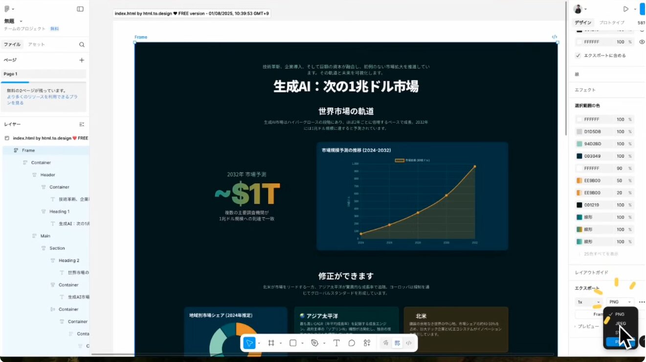Select the Text tool
The width and height of the screenshot is (646, 362).
336,343
